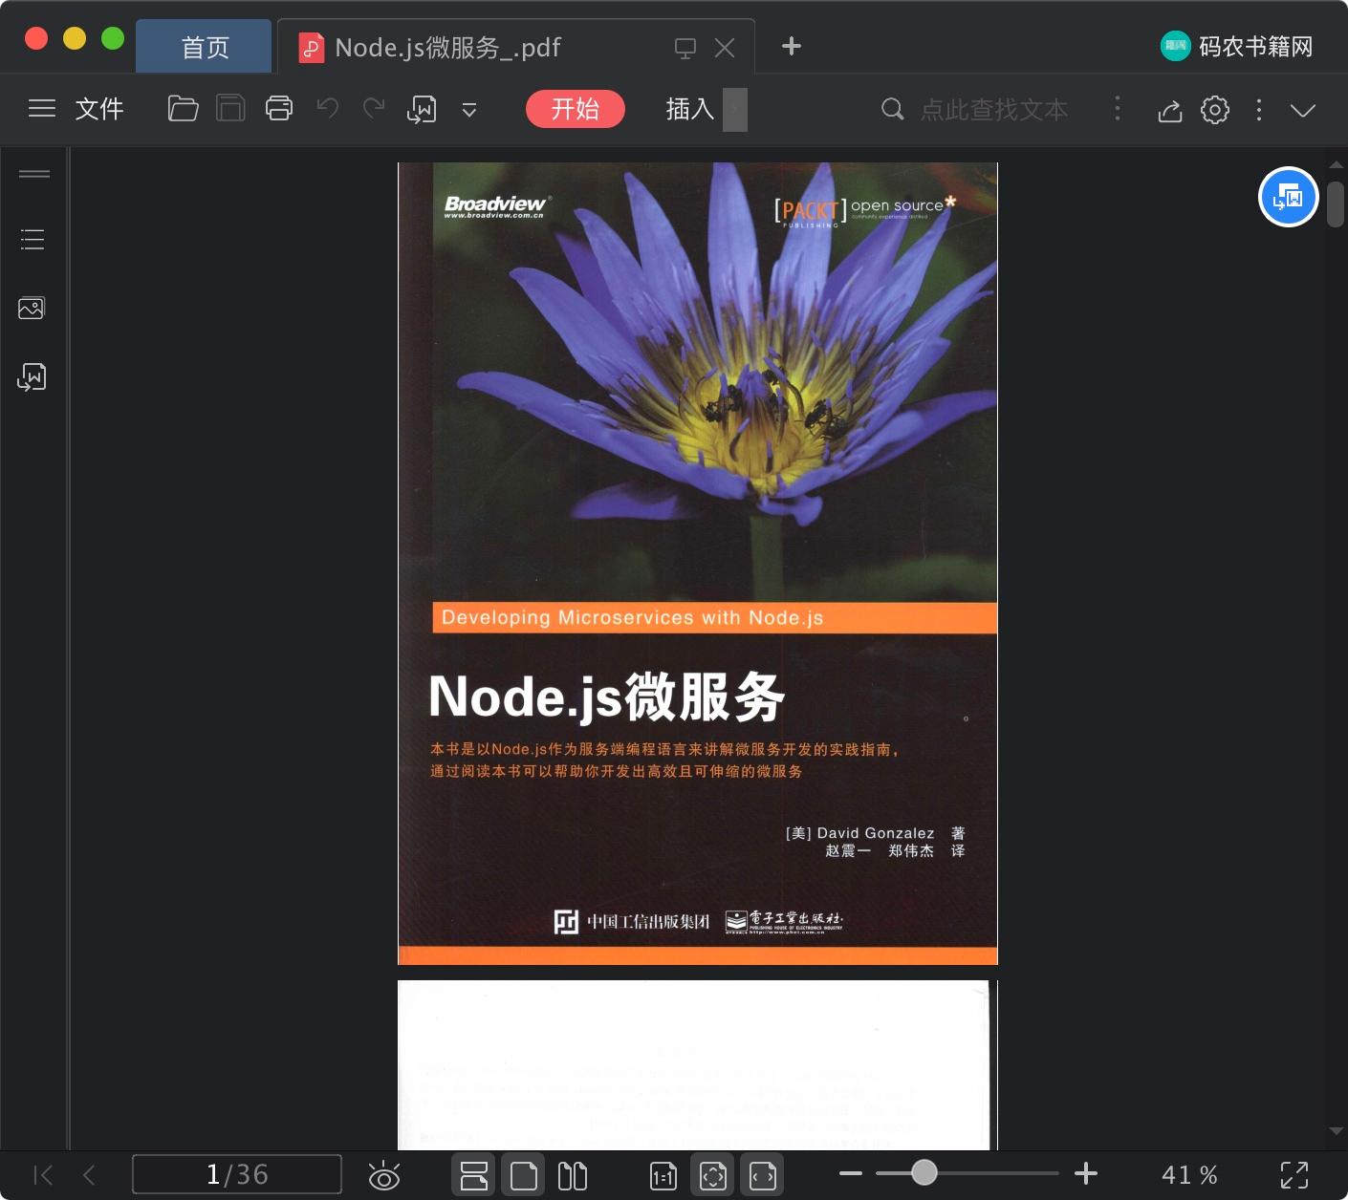Switch to the 首页 tab
The image size is (1348, 1200).
pos(205,48)
